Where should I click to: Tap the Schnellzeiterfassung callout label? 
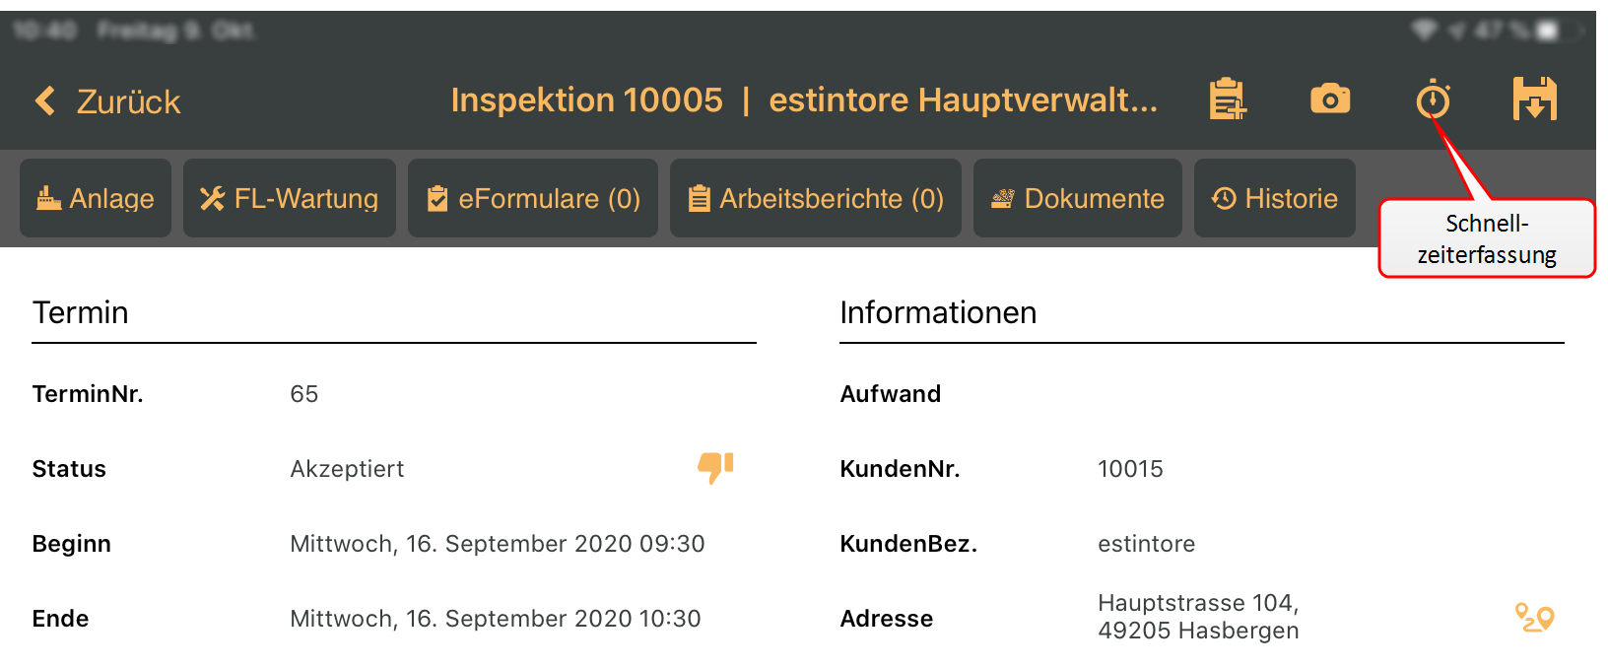pyautogui.click(x=1487, y=238)
